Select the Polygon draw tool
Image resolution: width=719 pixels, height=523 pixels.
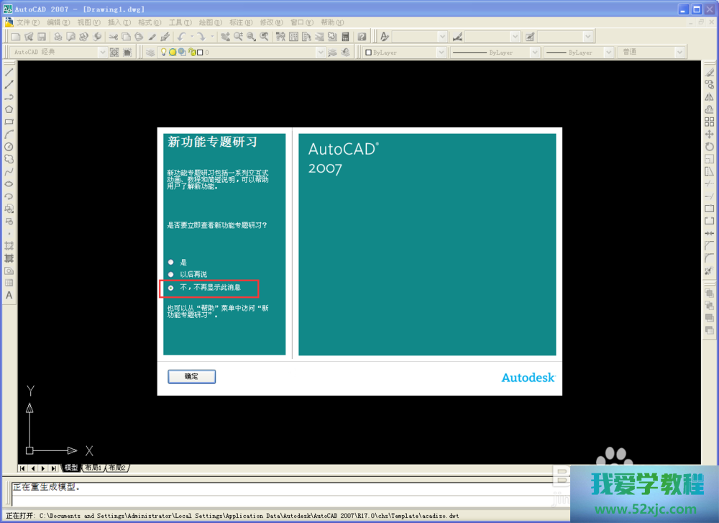(x=9, y=109)
